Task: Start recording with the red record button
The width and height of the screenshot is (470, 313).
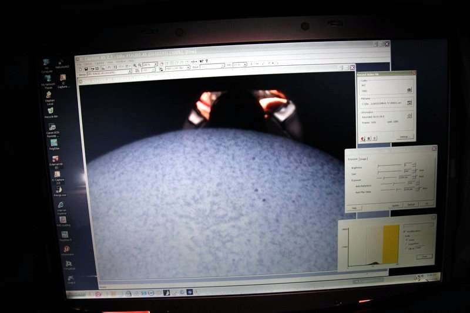Action: point(363,139)
